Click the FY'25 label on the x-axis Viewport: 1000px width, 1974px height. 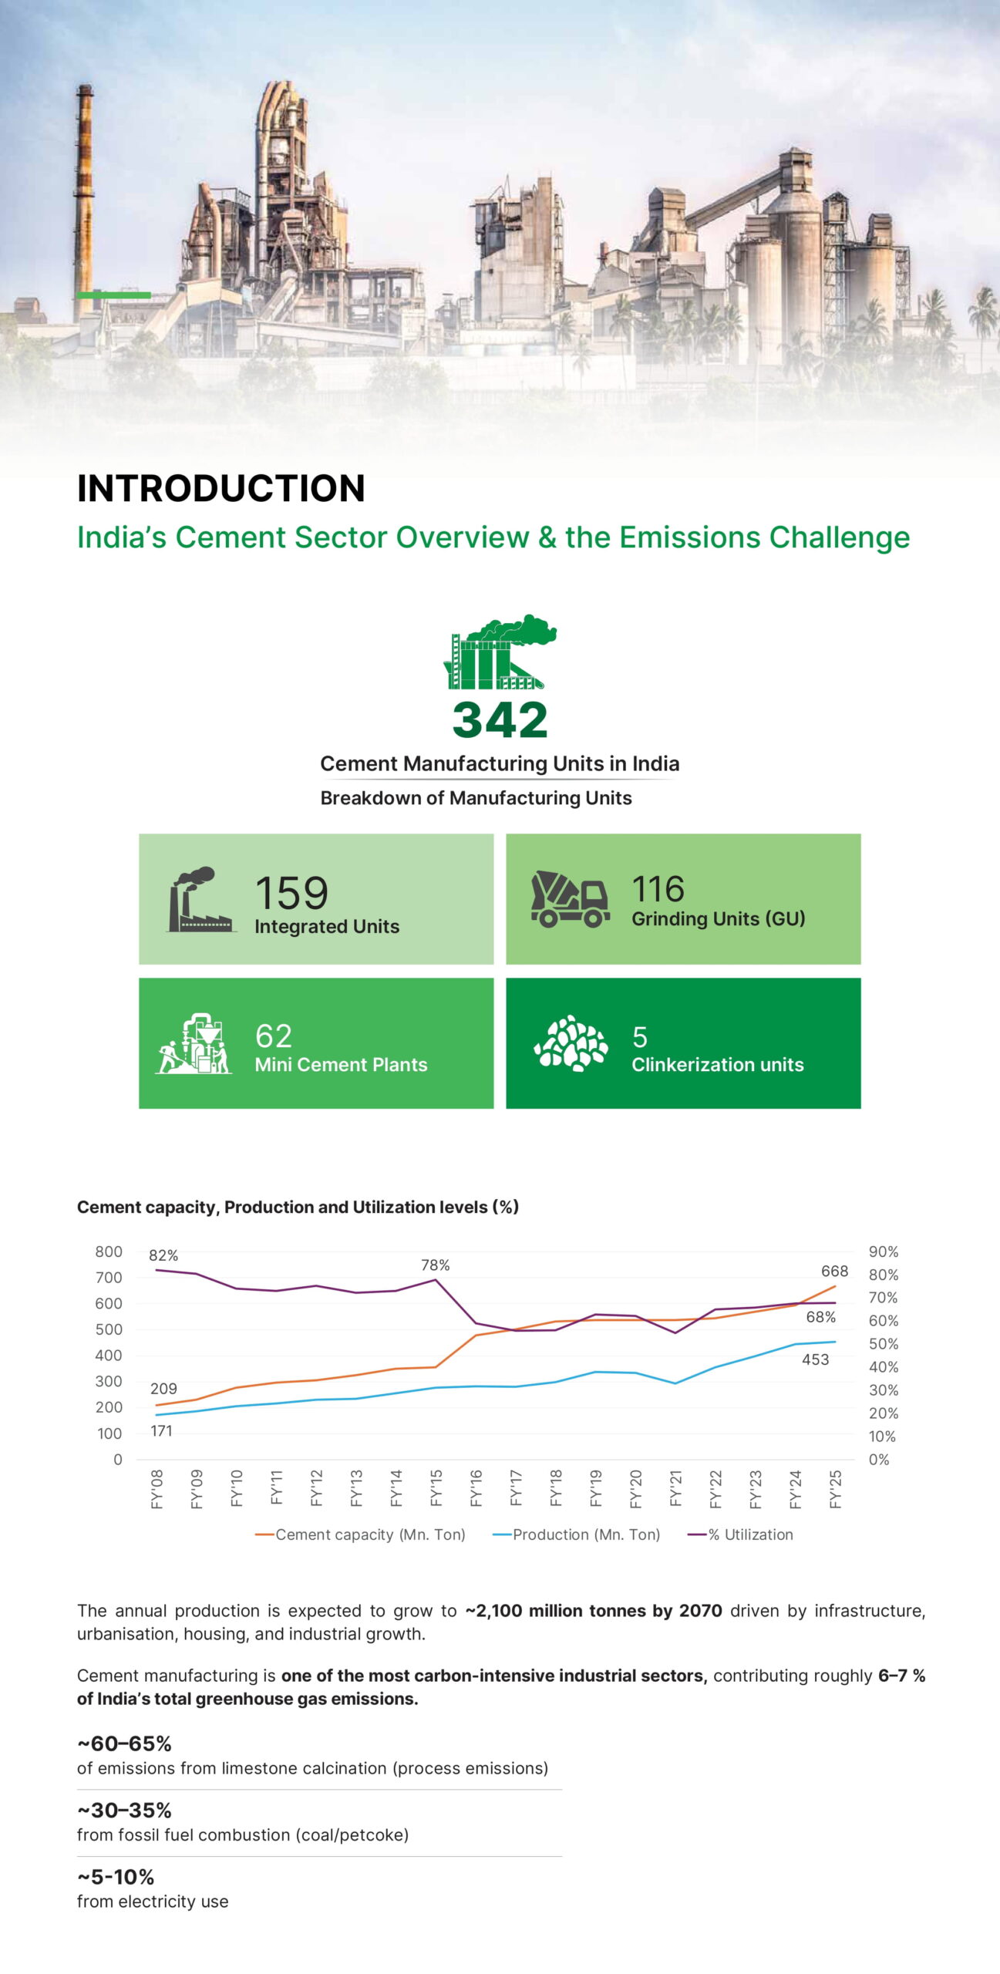pyautogui.click(x=836, y=1487)
